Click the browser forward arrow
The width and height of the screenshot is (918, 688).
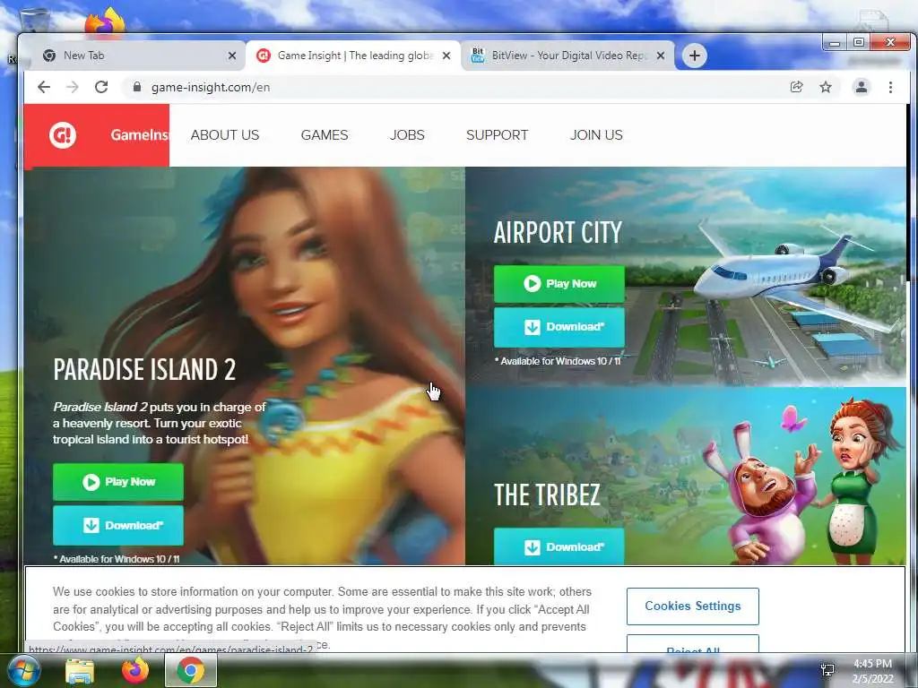pyautogui.click(x=73, y=87)
